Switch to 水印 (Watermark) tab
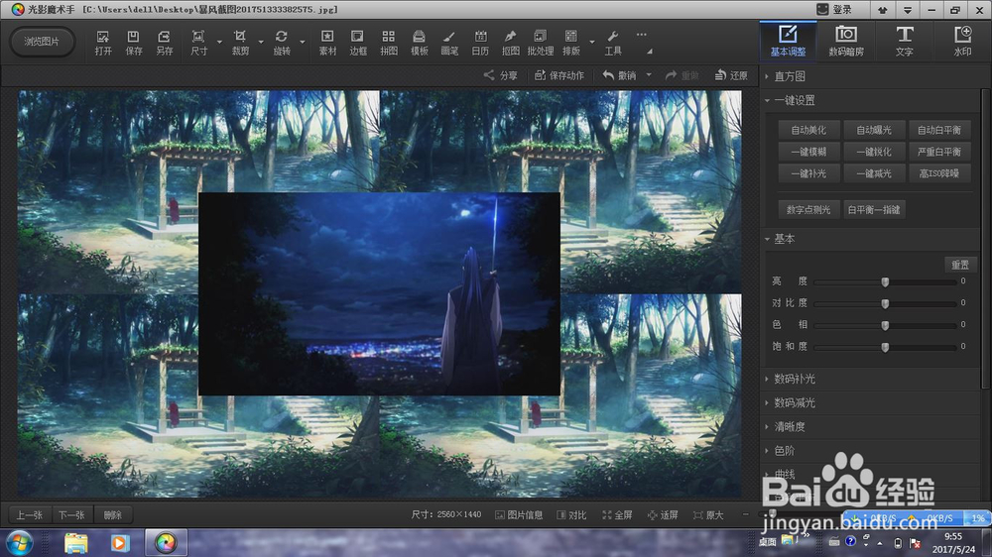992x557 pixels. pos(962,41)
